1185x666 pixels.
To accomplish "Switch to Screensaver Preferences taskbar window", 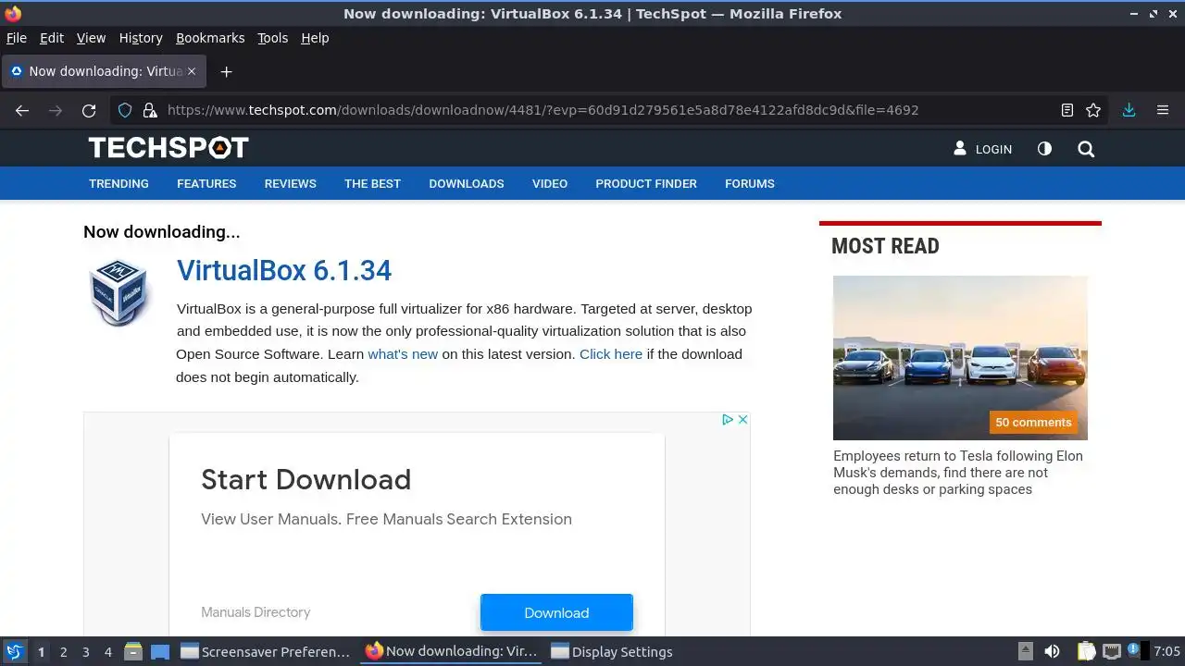I will [x=266, y=651].
